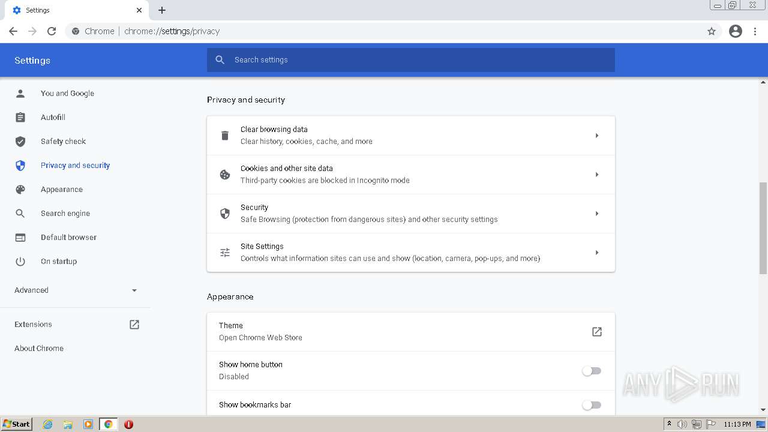Click Clear browsing data title
Screen dimensions: 768x432
[x=274, y=130]
